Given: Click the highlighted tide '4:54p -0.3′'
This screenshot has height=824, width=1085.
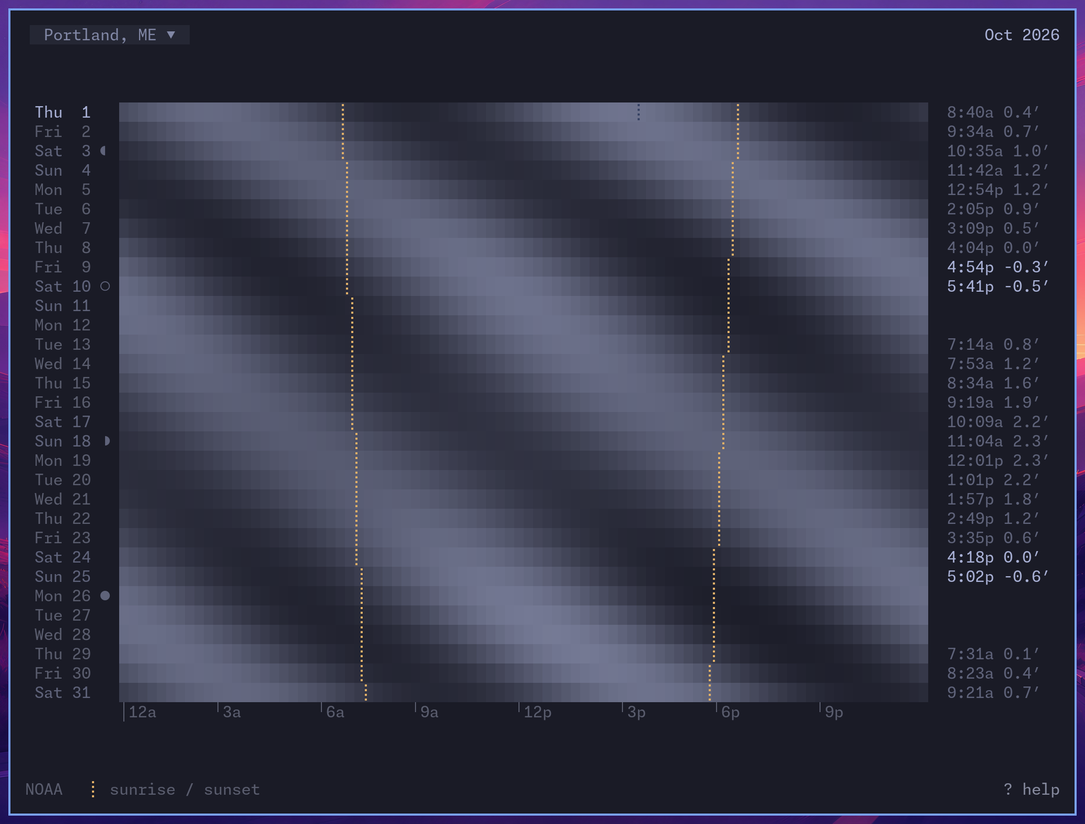Looking at the screenshot, I should (x=998, y=267).
